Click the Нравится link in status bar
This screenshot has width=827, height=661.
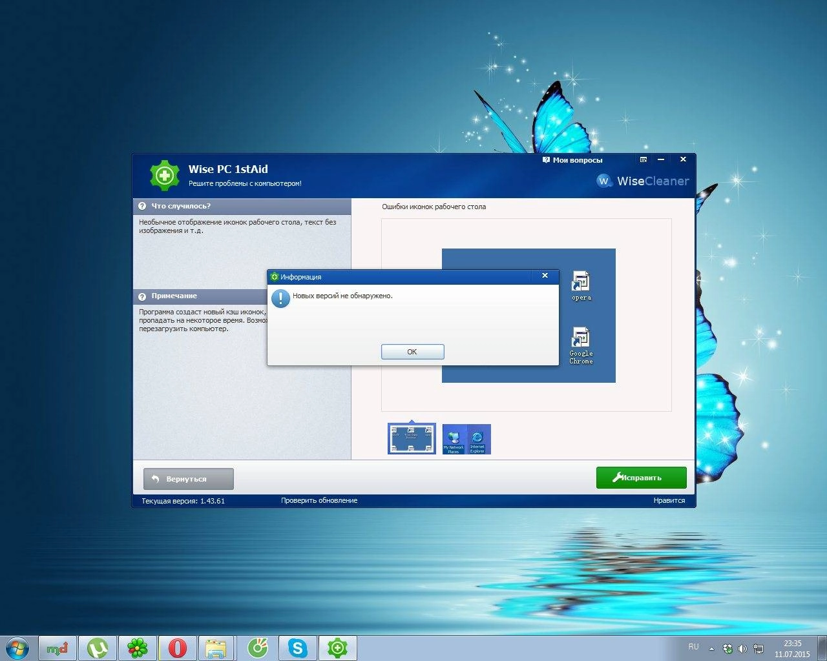coord(669,500)
